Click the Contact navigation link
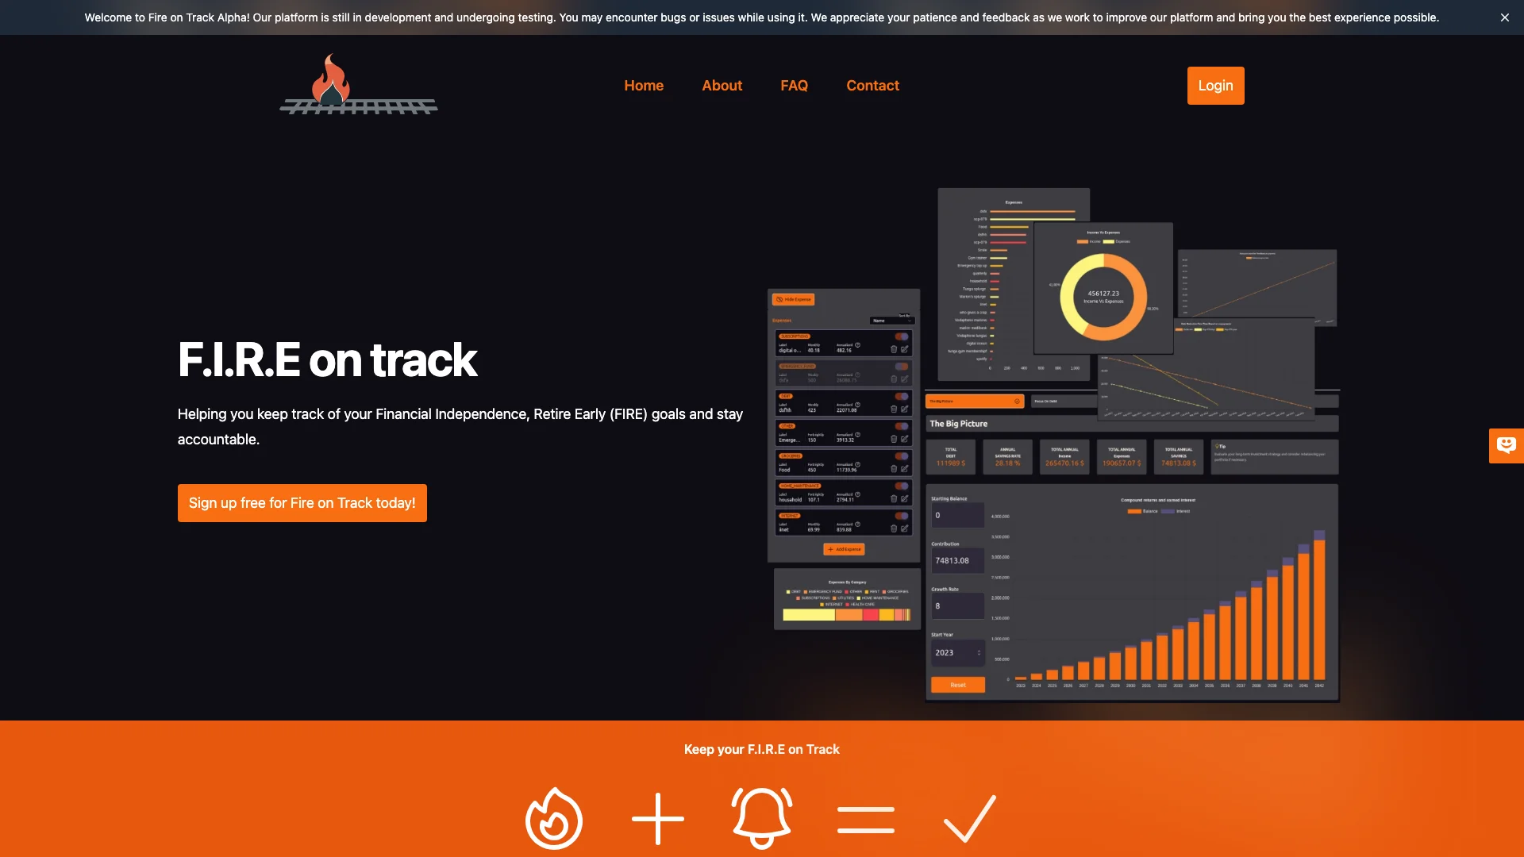Image resolution: width=1524 pixels, height=857 pixels. click(873, 85)
